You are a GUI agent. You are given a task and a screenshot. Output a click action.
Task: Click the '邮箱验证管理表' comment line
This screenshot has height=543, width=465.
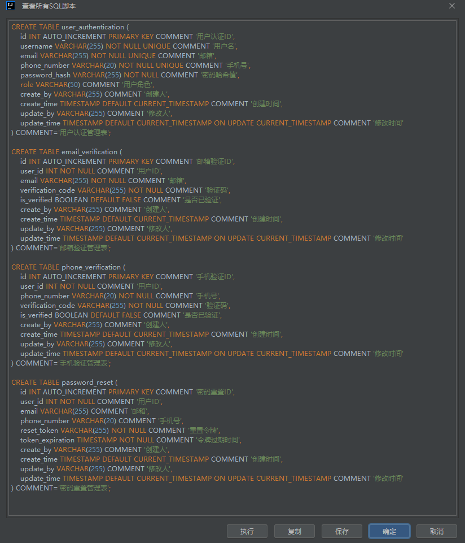[x=61, y=247]
